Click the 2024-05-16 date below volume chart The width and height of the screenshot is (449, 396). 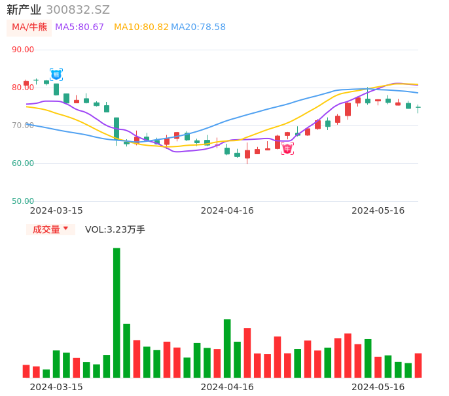(378, 386)
